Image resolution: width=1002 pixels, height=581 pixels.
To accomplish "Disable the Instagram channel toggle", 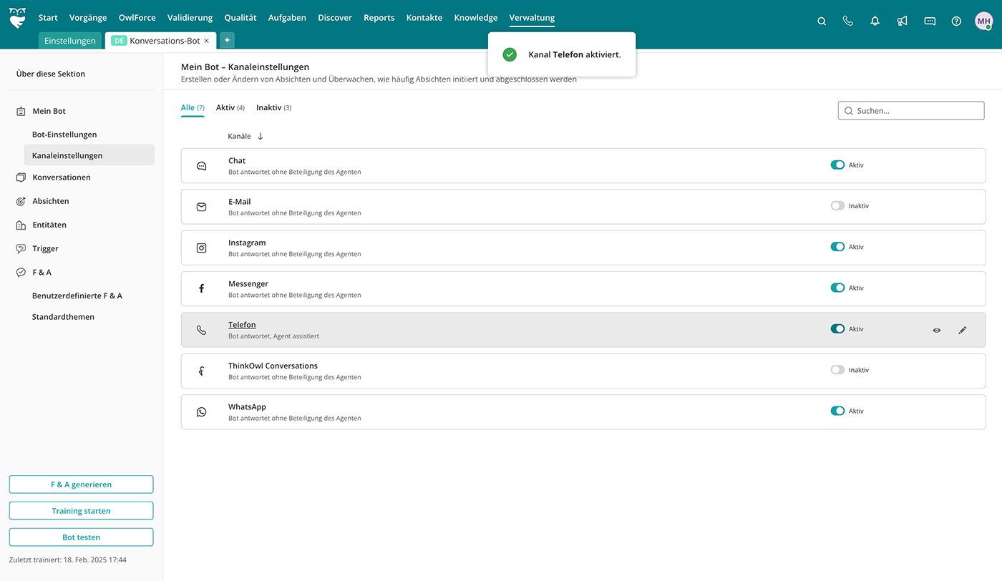I will [x=837, y=247].
